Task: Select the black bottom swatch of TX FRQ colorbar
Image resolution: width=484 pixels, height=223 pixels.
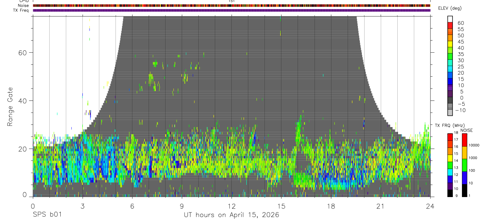Action: point(450,193)
